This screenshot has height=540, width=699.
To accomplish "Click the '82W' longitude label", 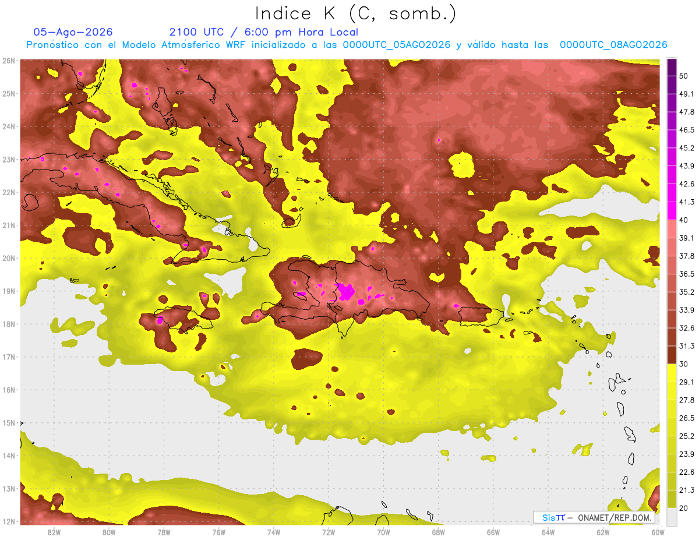I will pyautogui.click(x=54, y=532).
